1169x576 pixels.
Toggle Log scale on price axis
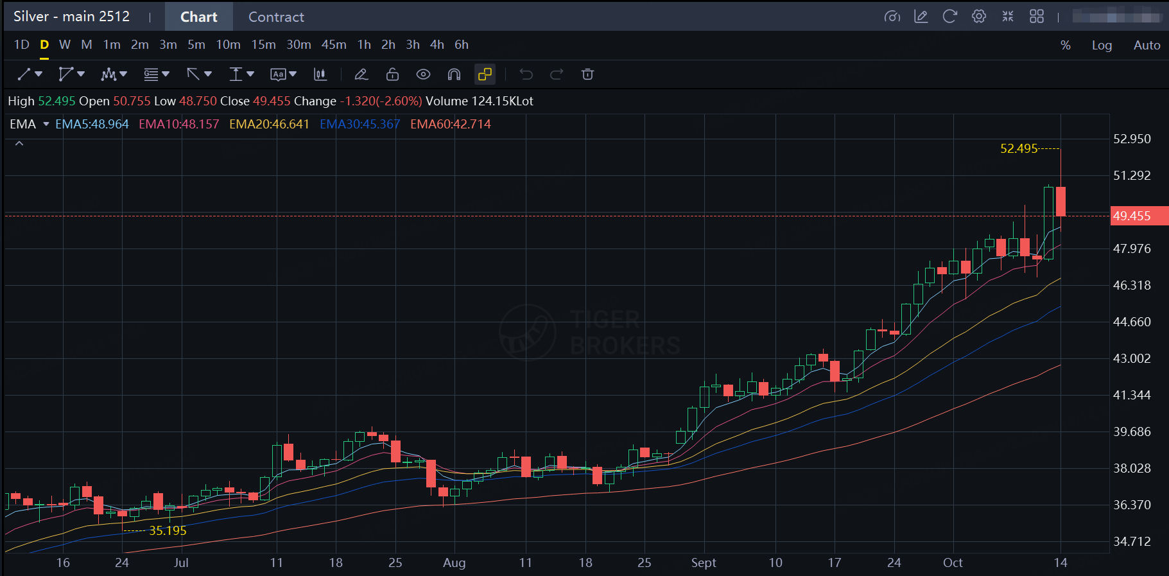(1102, 45)
